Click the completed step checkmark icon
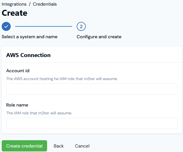 click(6, 26)
